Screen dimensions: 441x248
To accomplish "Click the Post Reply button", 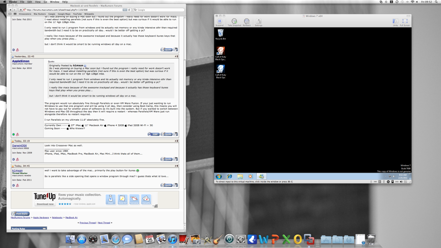I will [x=20, y=214].
